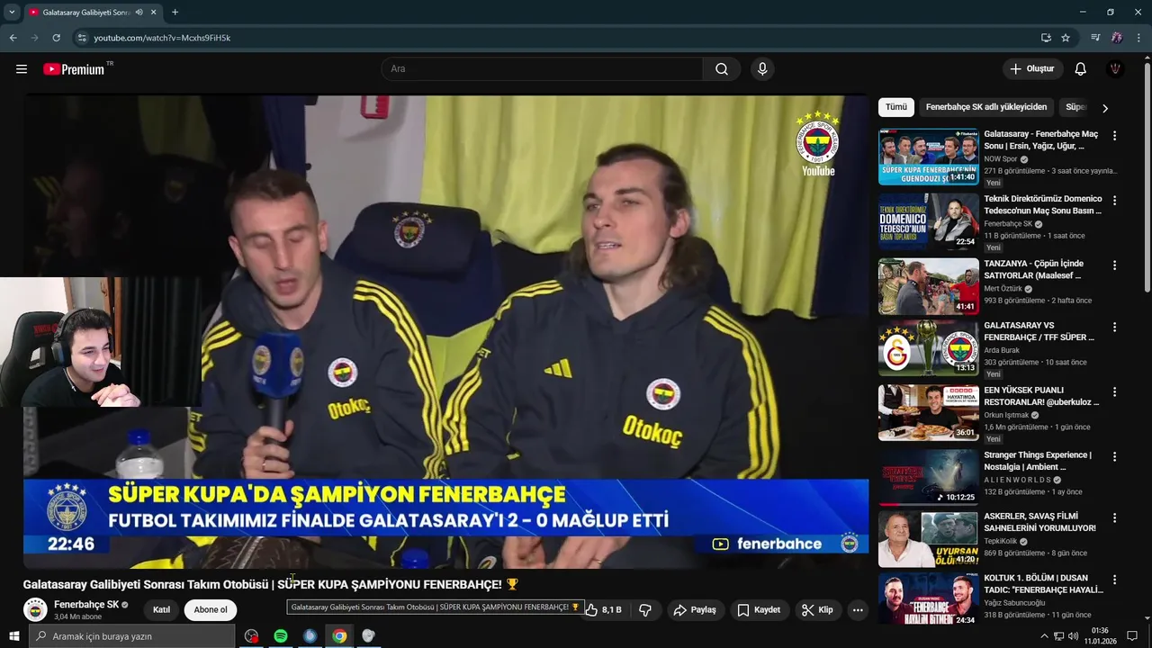Open a new browser tab
This screenshot has width=1152, height=648.
175,13
